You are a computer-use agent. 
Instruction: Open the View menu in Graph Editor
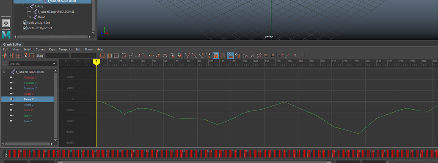tap(16, 50)
